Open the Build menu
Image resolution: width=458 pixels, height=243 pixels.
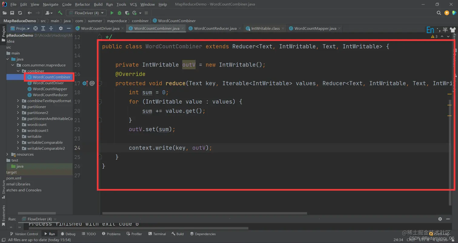point(98,4)
